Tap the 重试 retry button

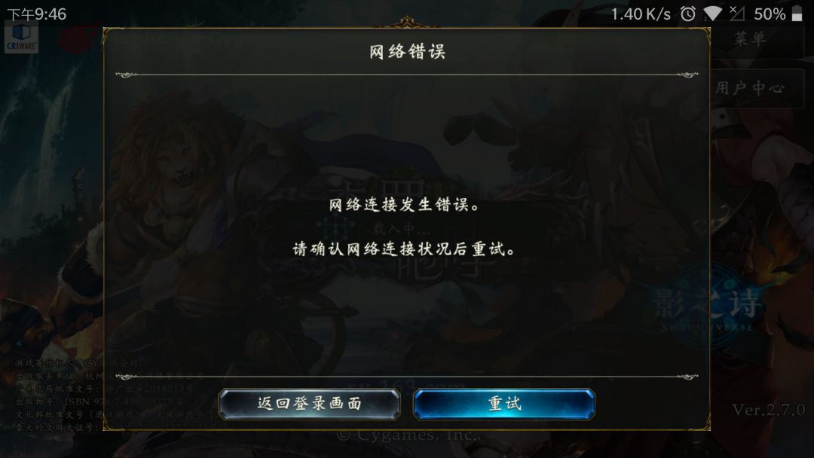503,404
